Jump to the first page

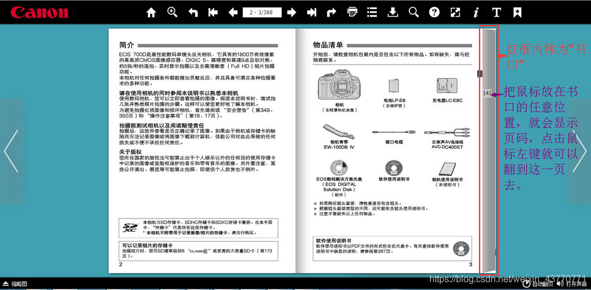[213, 13]
